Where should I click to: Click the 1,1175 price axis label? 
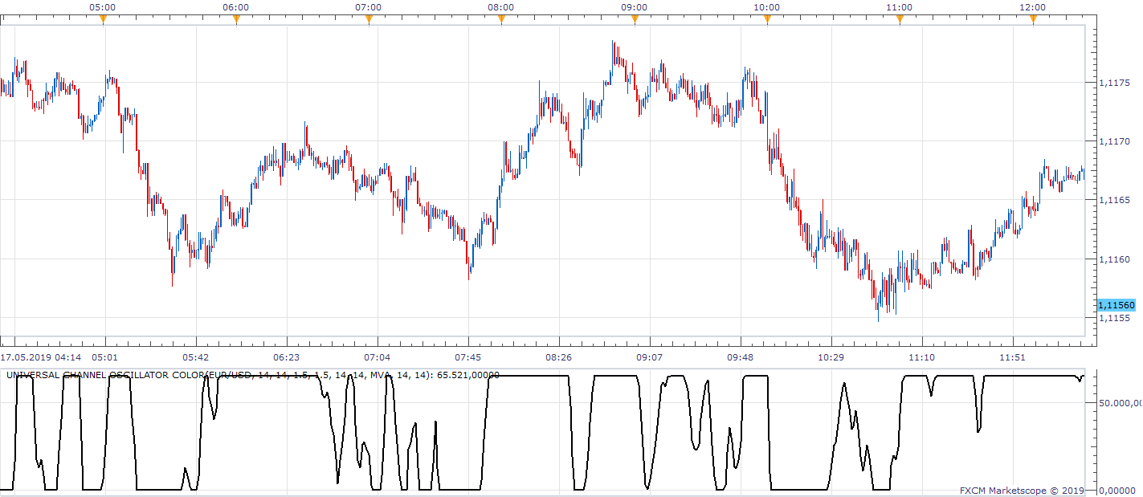tap(1114, 82)
